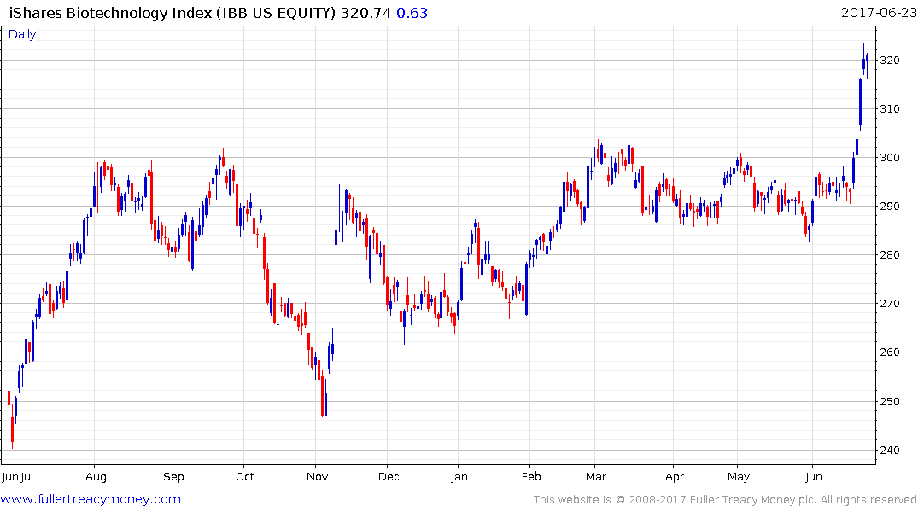Open the www.fullertreacymoney.com link
Viewport: 918px width, 512px height.
(91, 499)
